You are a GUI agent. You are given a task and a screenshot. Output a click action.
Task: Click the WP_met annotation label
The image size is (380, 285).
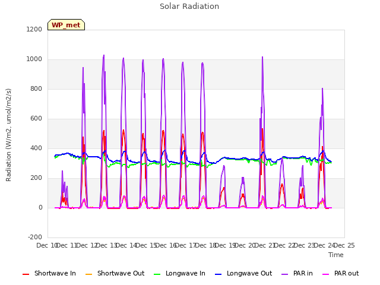click(x=66, y=25)
